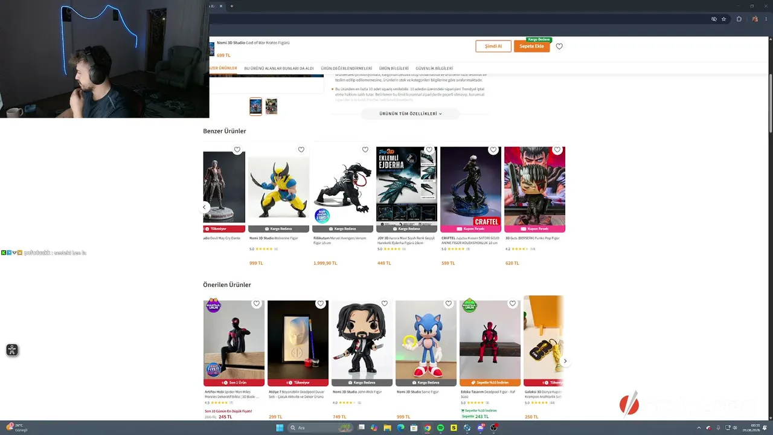Toggle heart on Eklemli Ejderha product card
The width and height of the screenshot is (773, 435).
429,150
